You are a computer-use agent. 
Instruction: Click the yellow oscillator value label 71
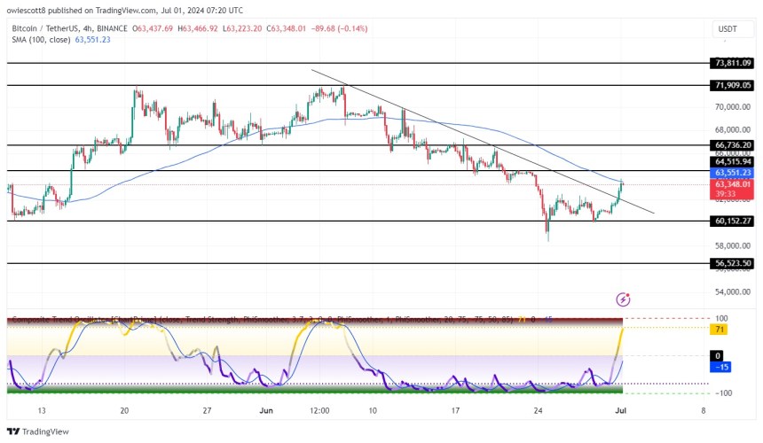[x=722, y=329]
